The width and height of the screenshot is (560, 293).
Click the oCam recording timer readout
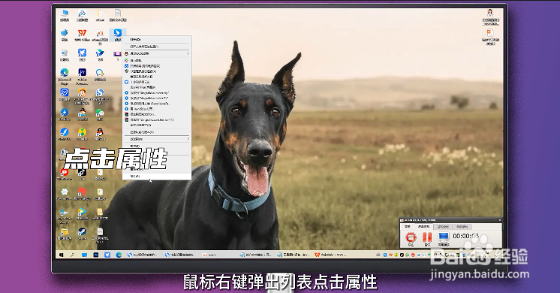465,236
